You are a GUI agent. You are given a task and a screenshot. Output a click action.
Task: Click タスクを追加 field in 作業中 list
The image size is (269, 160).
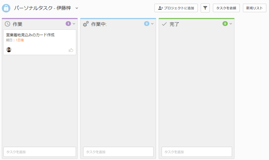(118, 152)
